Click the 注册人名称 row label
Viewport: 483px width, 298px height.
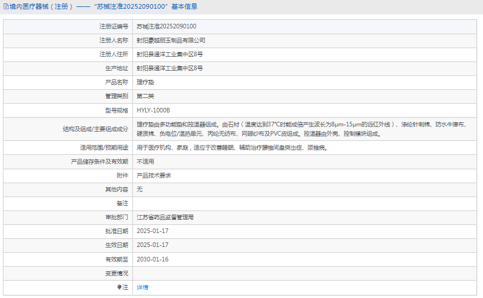coord(114,40)
